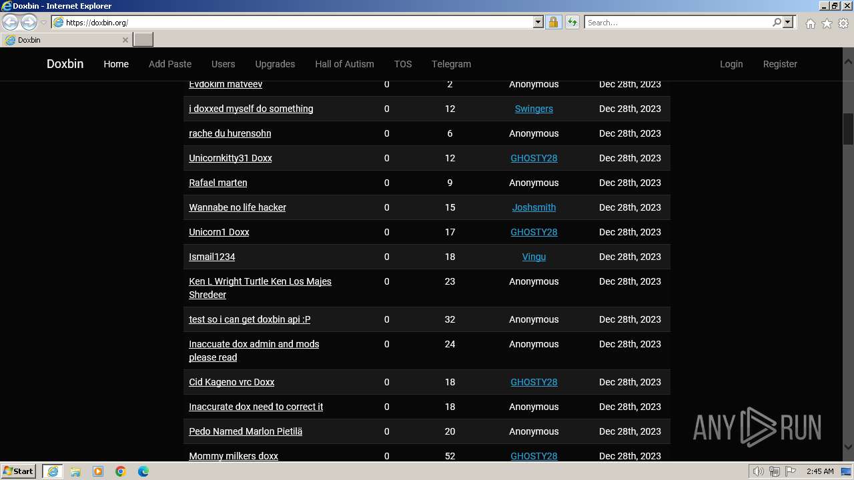Open a new tab with the blank tab button
This screenshot has height=480, width=854.
click(143, 40)
